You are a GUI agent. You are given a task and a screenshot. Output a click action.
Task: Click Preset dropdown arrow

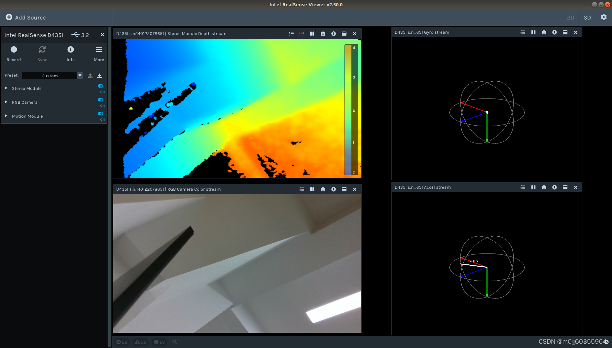[80, 76]
